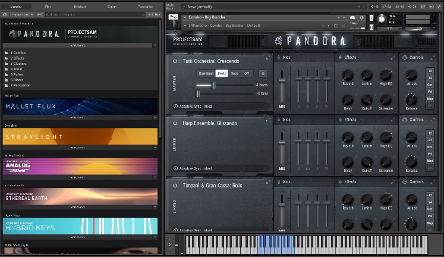The image size is (444, 257).
Task: Open the wrench instrument edit icon
Action: (173, 17)
